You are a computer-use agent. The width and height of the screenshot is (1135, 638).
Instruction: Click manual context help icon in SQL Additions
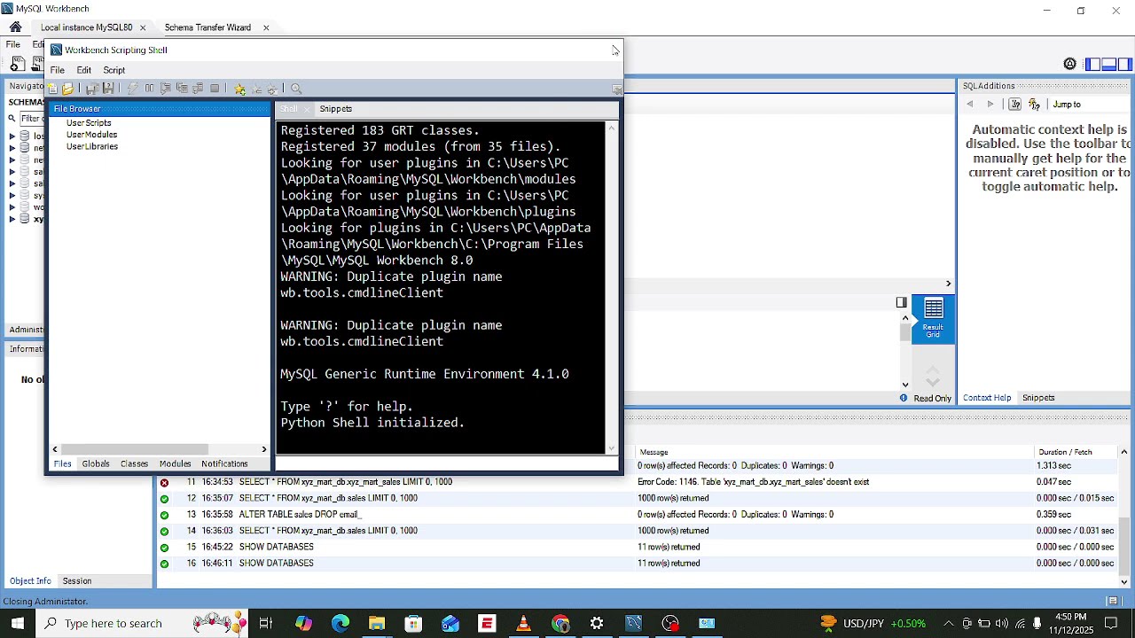tap(1015, 105)
